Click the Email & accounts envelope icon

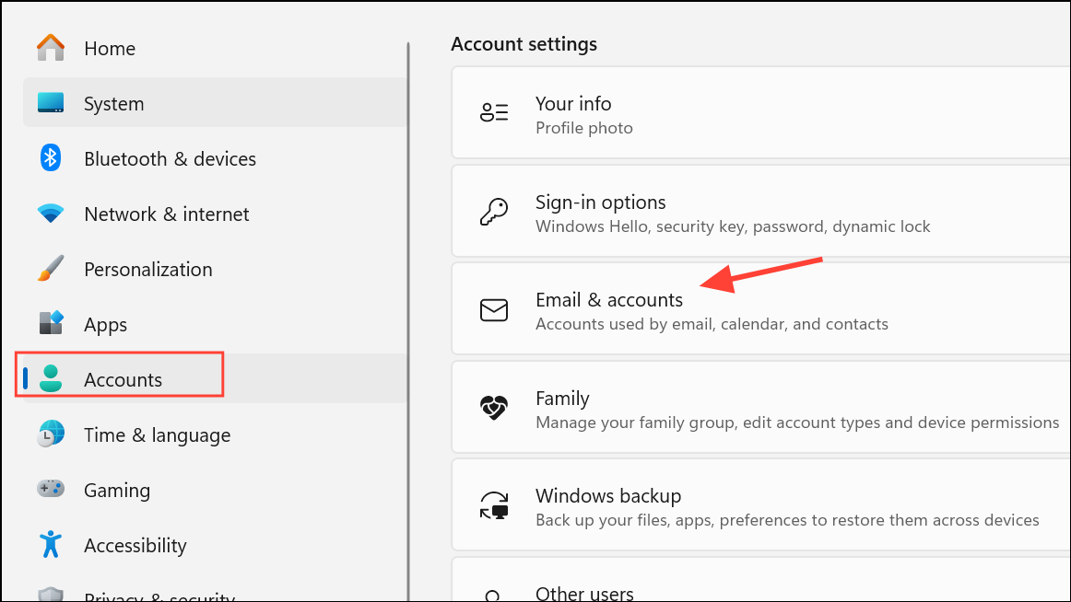tap(494, 310)
